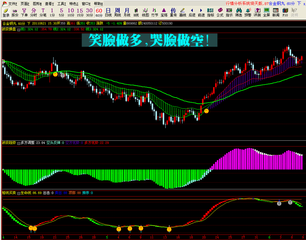This screenshot has height=240, width=306.
Task: Switch to 周线 weekly chart
Action: pyautogui.click(x=118, y=13)
